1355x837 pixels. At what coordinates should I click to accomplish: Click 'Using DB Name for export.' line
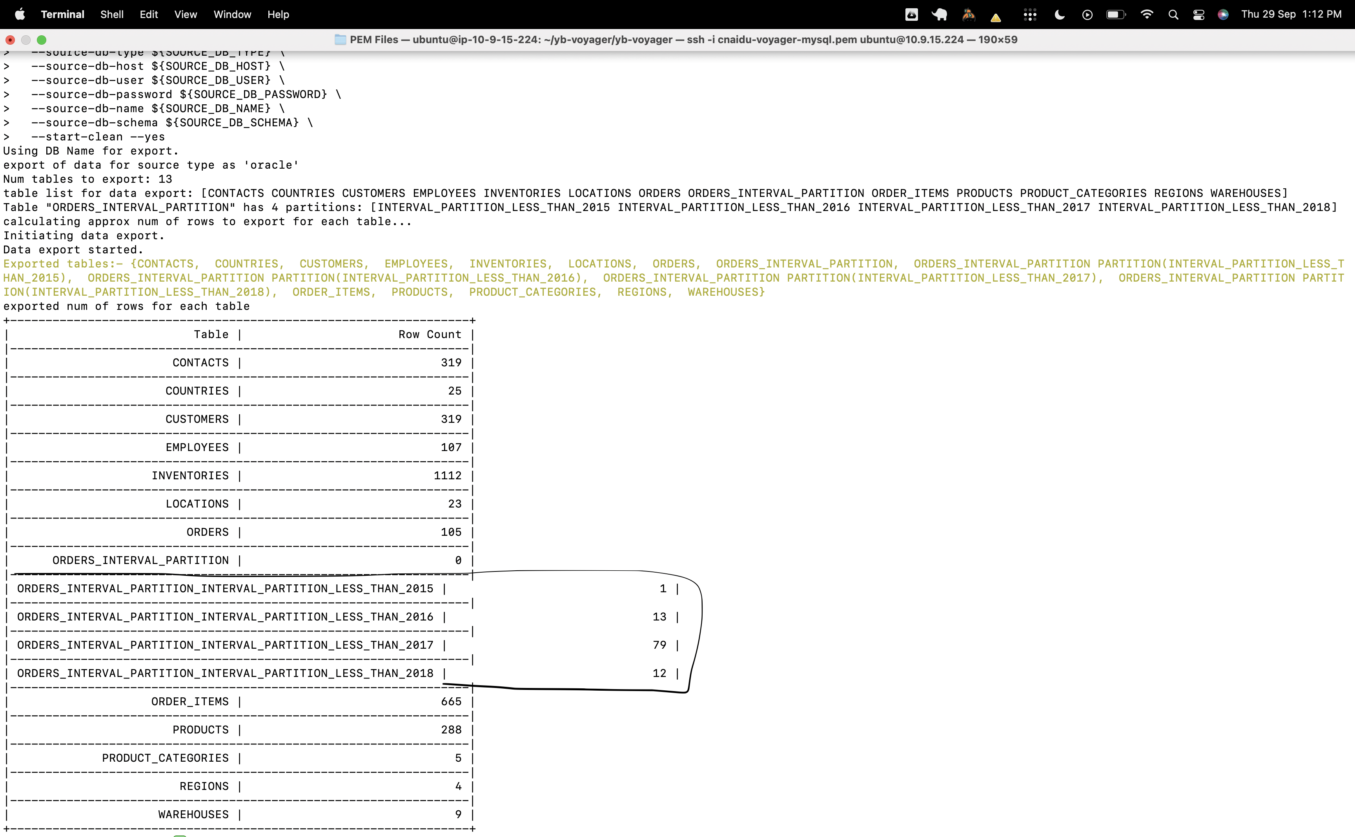pos(91,151)
